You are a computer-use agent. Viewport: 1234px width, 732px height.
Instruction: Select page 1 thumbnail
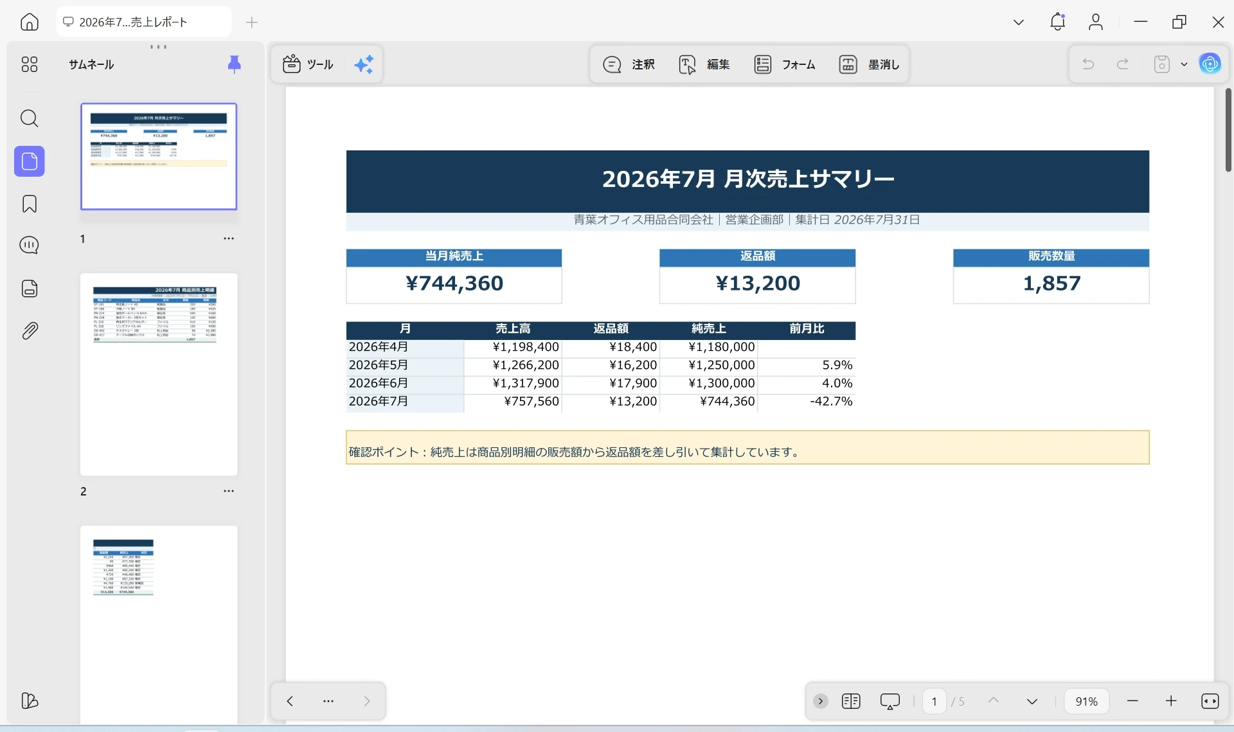(x=159, y=156)
